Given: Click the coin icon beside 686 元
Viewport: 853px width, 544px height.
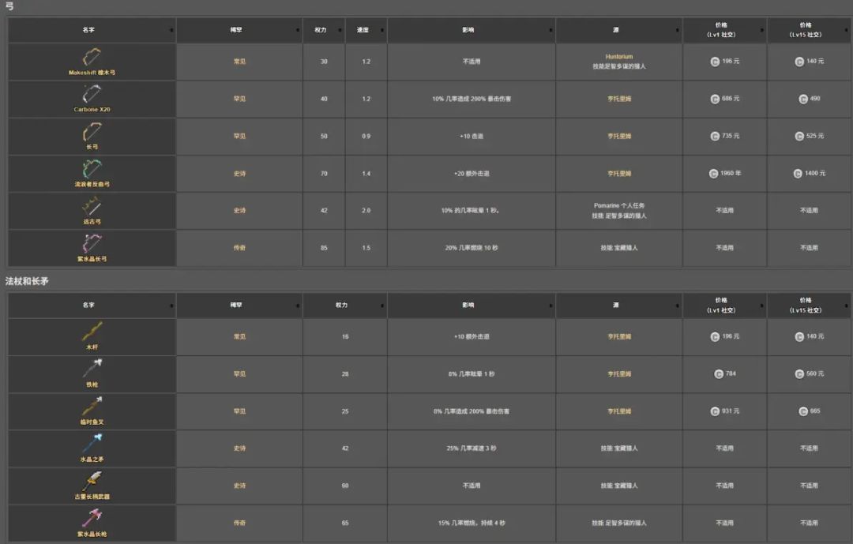Looking at the screenshot, I should pos(715,99).
